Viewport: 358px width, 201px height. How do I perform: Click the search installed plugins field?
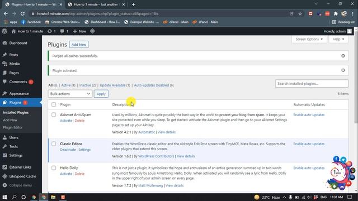(312, 84)
